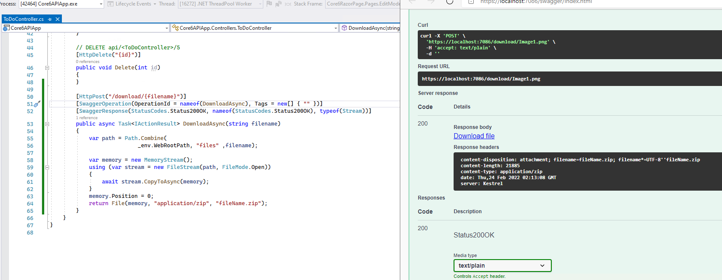Click the 'Status200OK' description text
The image size is (722, 280).
click(474, 235)
